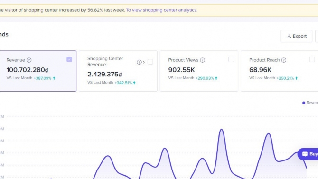Click the 902.55K product views value
The height and width of the screenshot is (179, 318).
[181, 70]
